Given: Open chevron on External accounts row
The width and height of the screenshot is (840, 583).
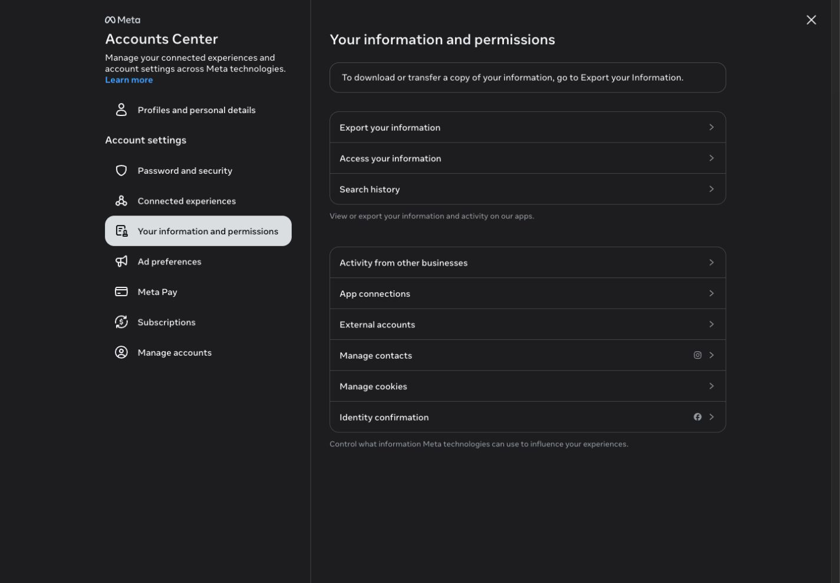Looking at the screenshot, I should [711, 324].
